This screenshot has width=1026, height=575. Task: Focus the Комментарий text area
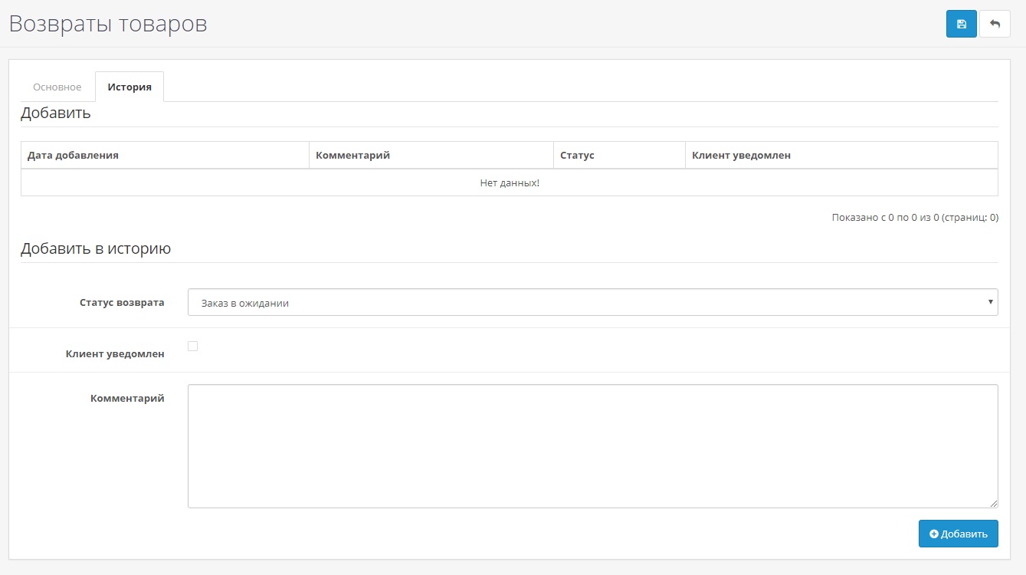click(x=592, y=445)
